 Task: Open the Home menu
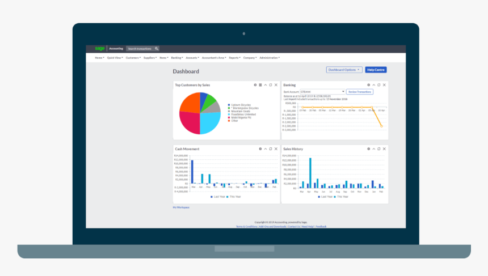click(x=100, y=58)
